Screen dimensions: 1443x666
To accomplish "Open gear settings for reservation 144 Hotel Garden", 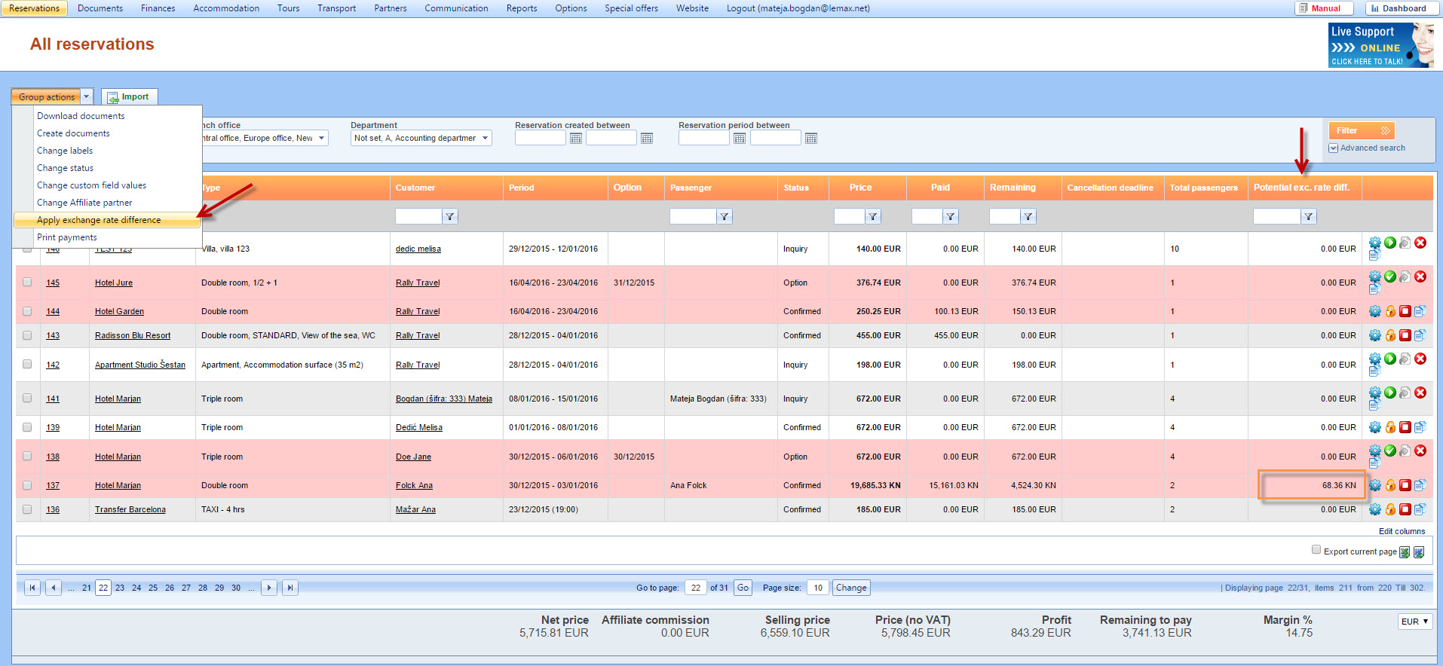I will (1375, 311).
